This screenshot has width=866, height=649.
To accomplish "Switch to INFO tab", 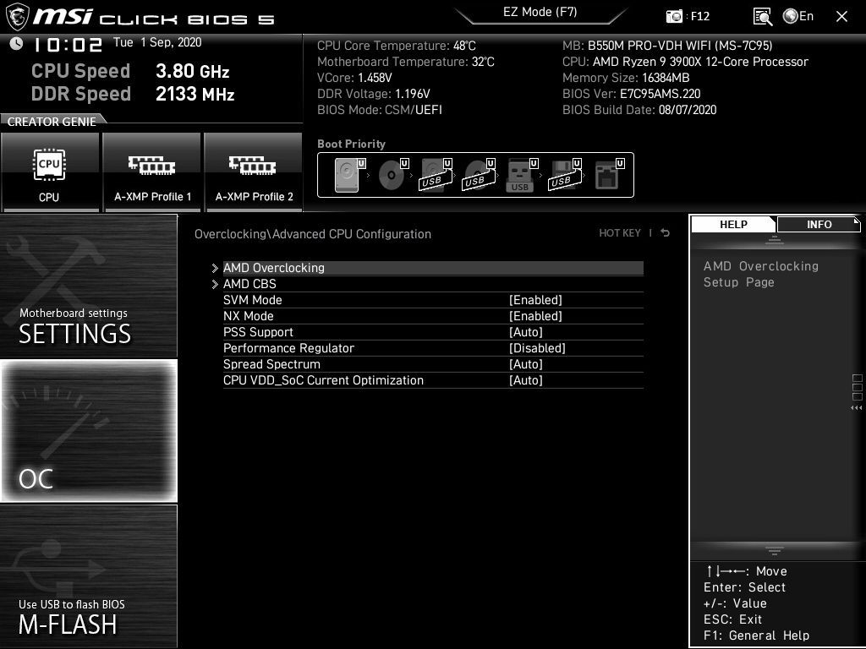I will point(819,224).
